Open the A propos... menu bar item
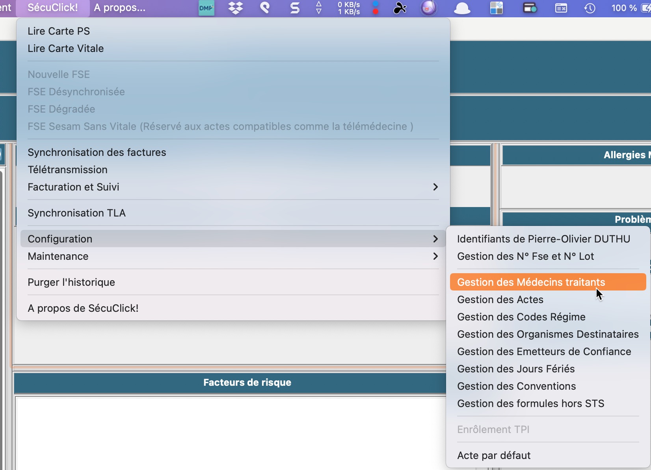 click(120, 8)
